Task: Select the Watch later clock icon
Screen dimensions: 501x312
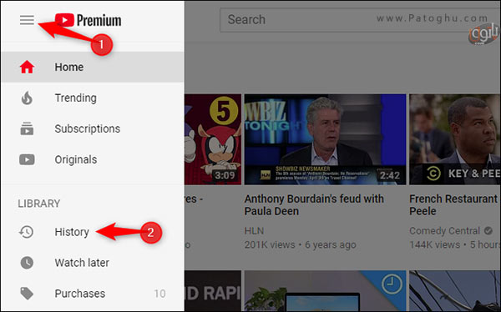Action: click(x=27, y=263)
